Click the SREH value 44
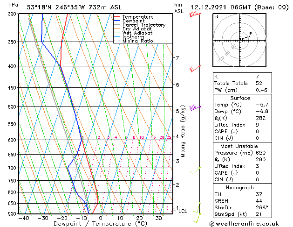 (x=259, y=201)
